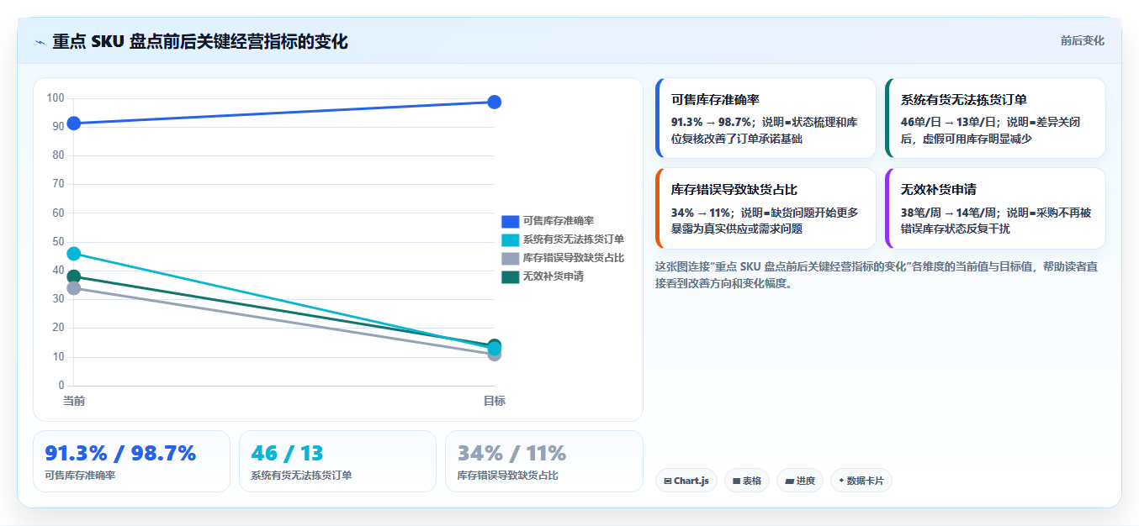Open the 库存错误导致缺货占比 info card
This screenshot has height=526, width=1139.
click(x=766, y=208)
